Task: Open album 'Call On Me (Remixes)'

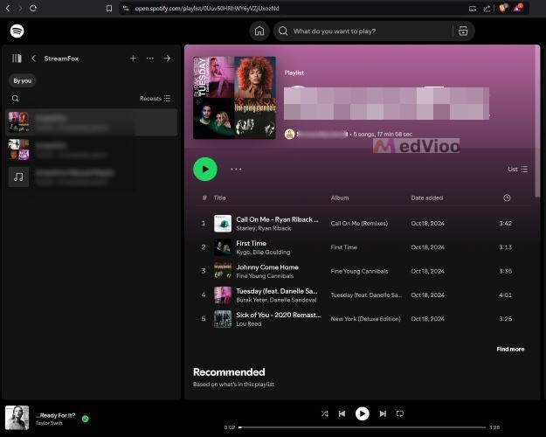Action: click(x=359, y=224)
